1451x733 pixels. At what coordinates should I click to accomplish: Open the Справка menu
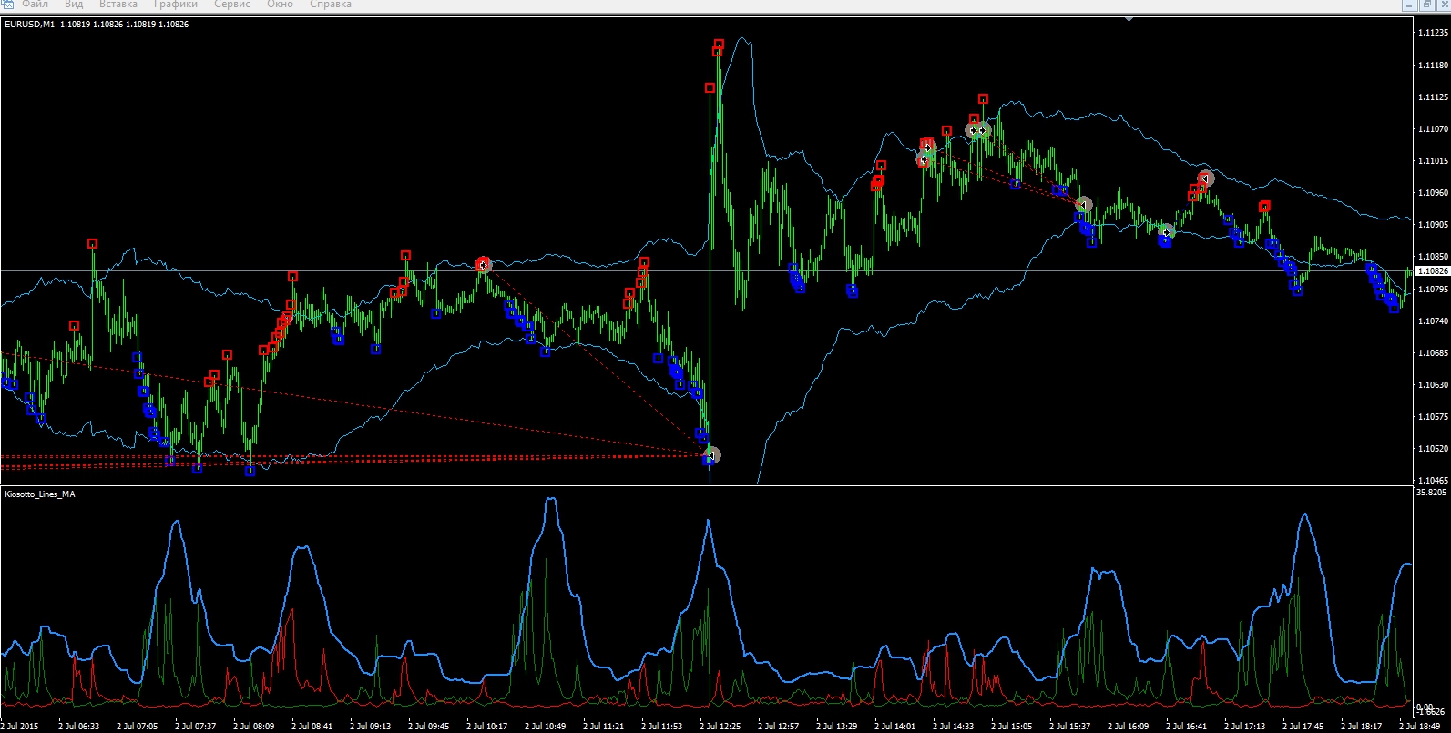pos(331,4)
